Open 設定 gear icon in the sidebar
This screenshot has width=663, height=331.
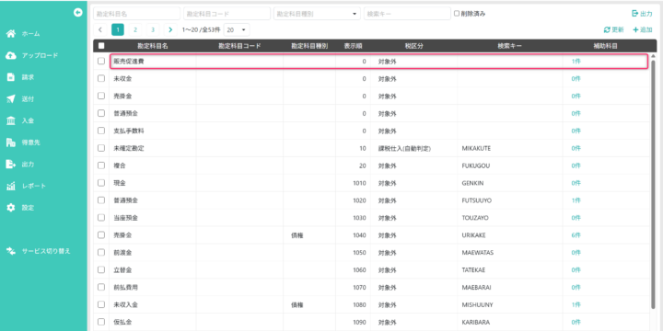pyautogui.click(x=10, y=208)
